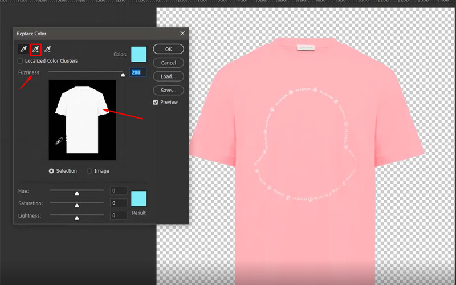Choose the Selection radio button
Image resolution: width=456 pixels, height=285 pixels.
point(52,171)
